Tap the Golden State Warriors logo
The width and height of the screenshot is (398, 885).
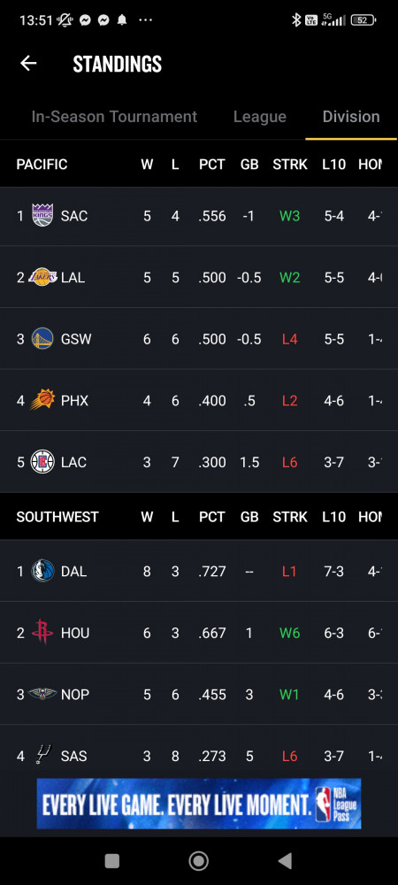42,339
